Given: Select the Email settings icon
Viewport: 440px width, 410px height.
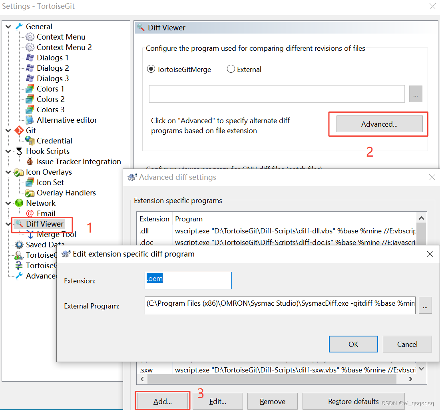Looking at the screenshot, I should (29, 213).
